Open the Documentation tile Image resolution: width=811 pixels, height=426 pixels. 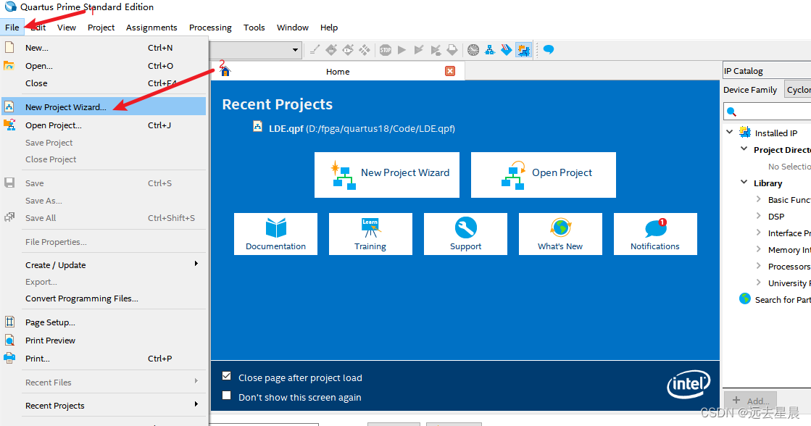coord(275,234)
